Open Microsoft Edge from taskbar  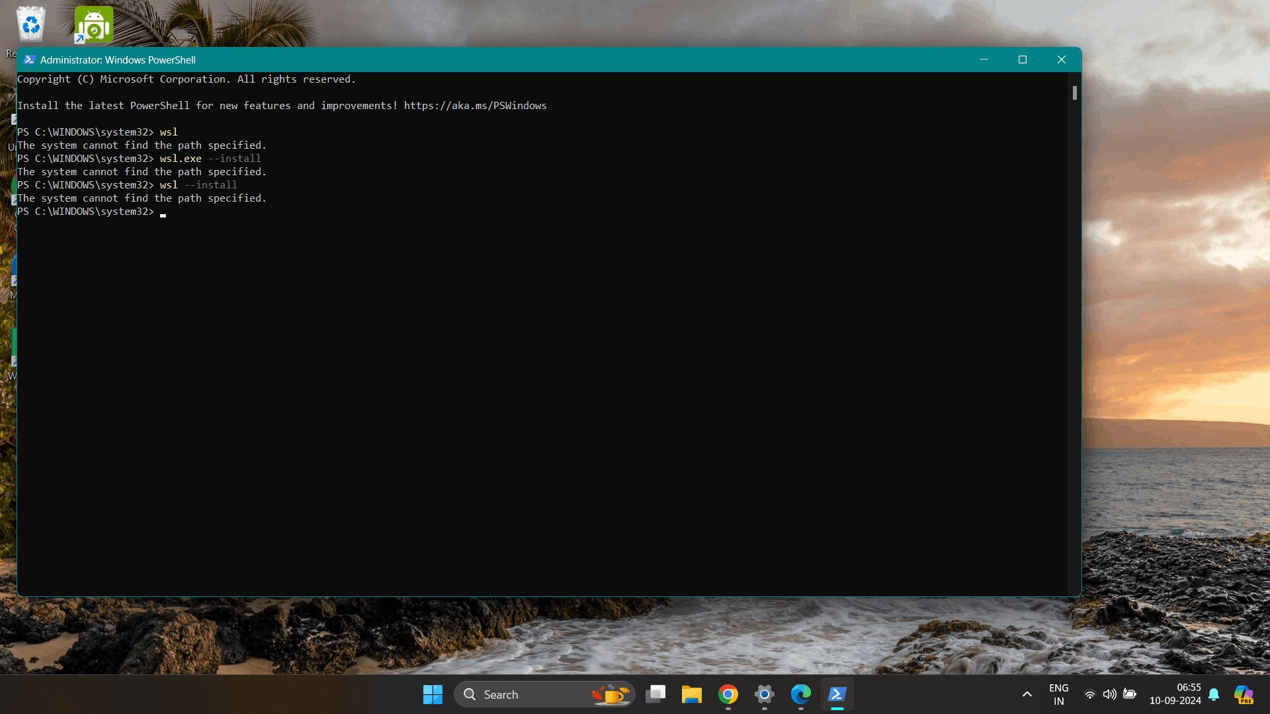coord(801,694)
